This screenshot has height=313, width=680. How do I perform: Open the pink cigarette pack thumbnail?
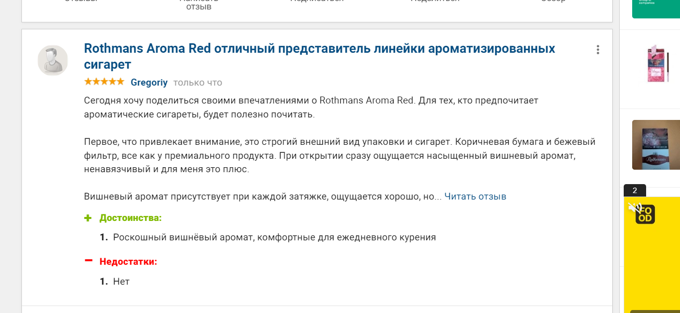[x=657, y=65]
